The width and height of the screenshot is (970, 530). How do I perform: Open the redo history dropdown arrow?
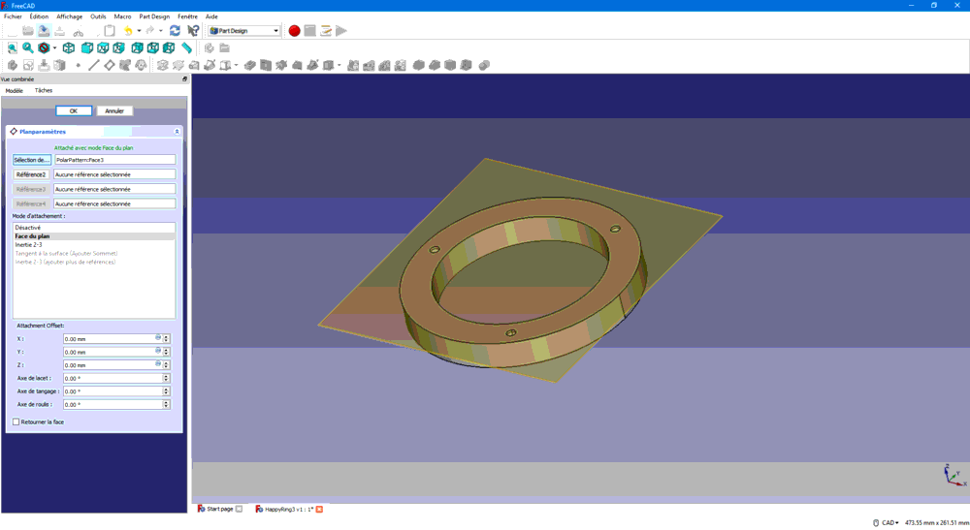click(x=161, y=30)
